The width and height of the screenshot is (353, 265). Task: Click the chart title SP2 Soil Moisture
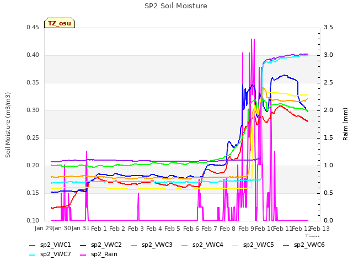[x=176, y=6]
